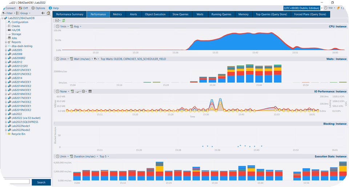Image resolution: width=349 pixels, height=187 pixels.
Task: Select the LAB2012\SP2 tree item
Action: (20, 66)
